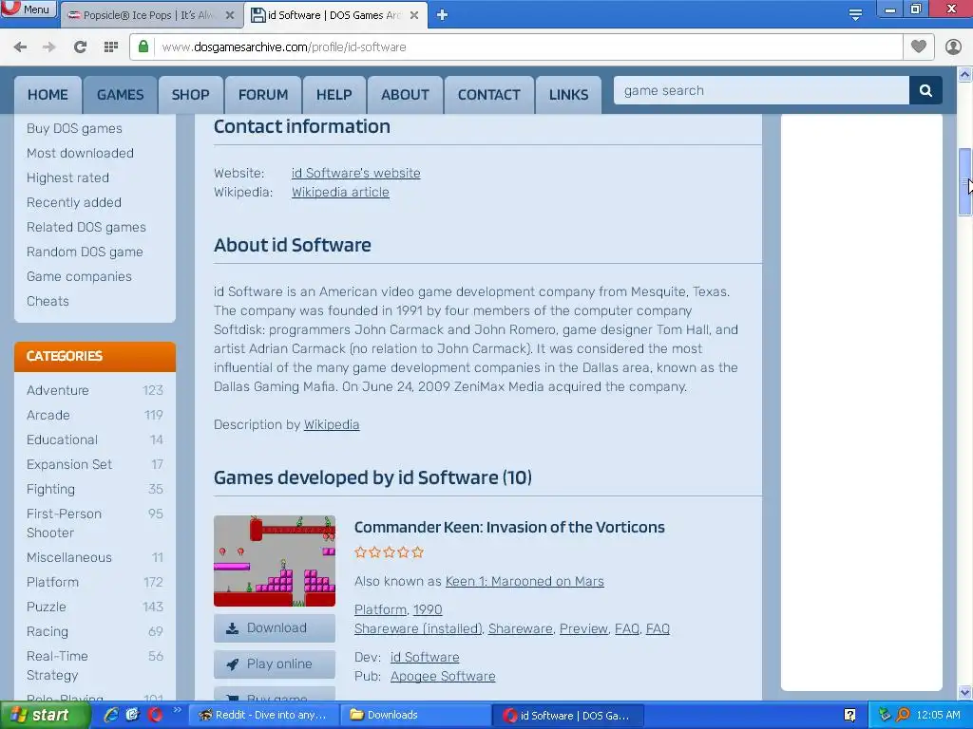Screen dimensions: 973x729
Task: Open id Software's website link
Action: pos(356,173)
